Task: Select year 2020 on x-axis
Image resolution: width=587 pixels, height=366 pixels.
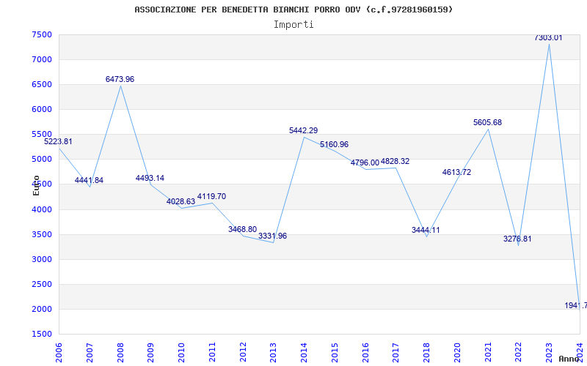Action: click(457, 352)
